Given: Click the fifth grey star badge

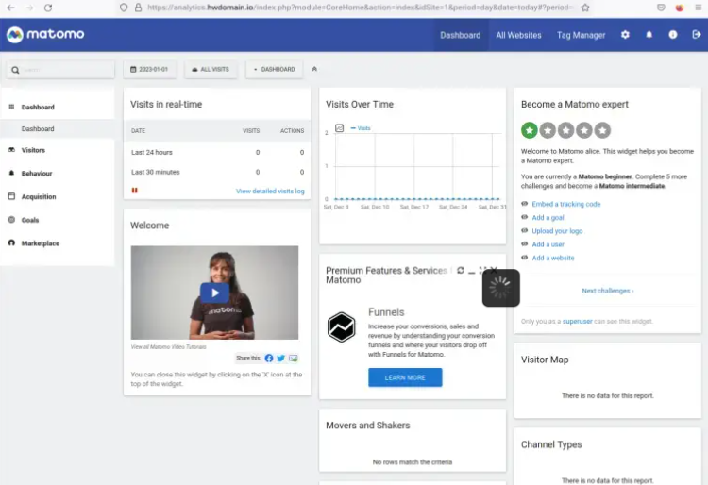Looking at the screenshot, I should pyautogui.click(x=602, y=130).
